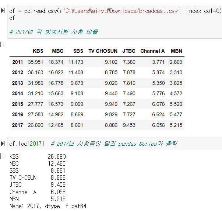The image size is (222, 211).
Task: Click the KBS label in Series output
Action: [x=14, y=156]
